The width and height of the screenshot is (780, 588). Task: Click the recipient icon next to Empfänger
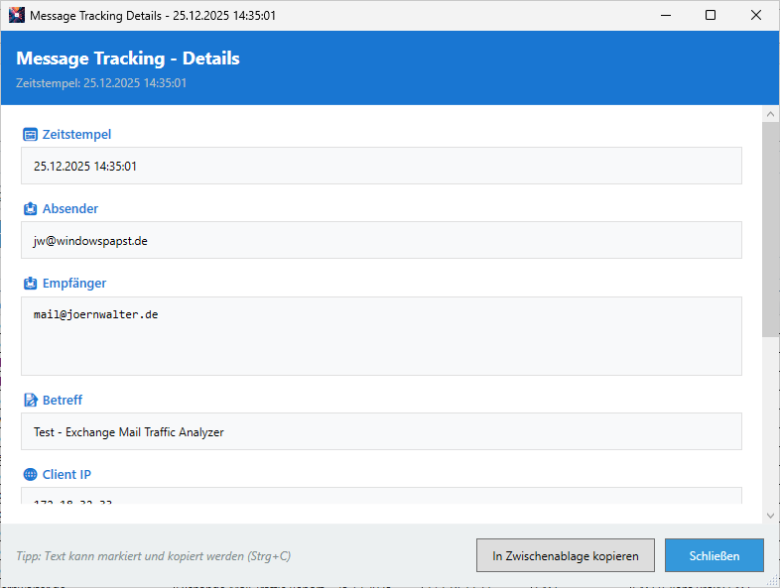[x=30, y=284]
